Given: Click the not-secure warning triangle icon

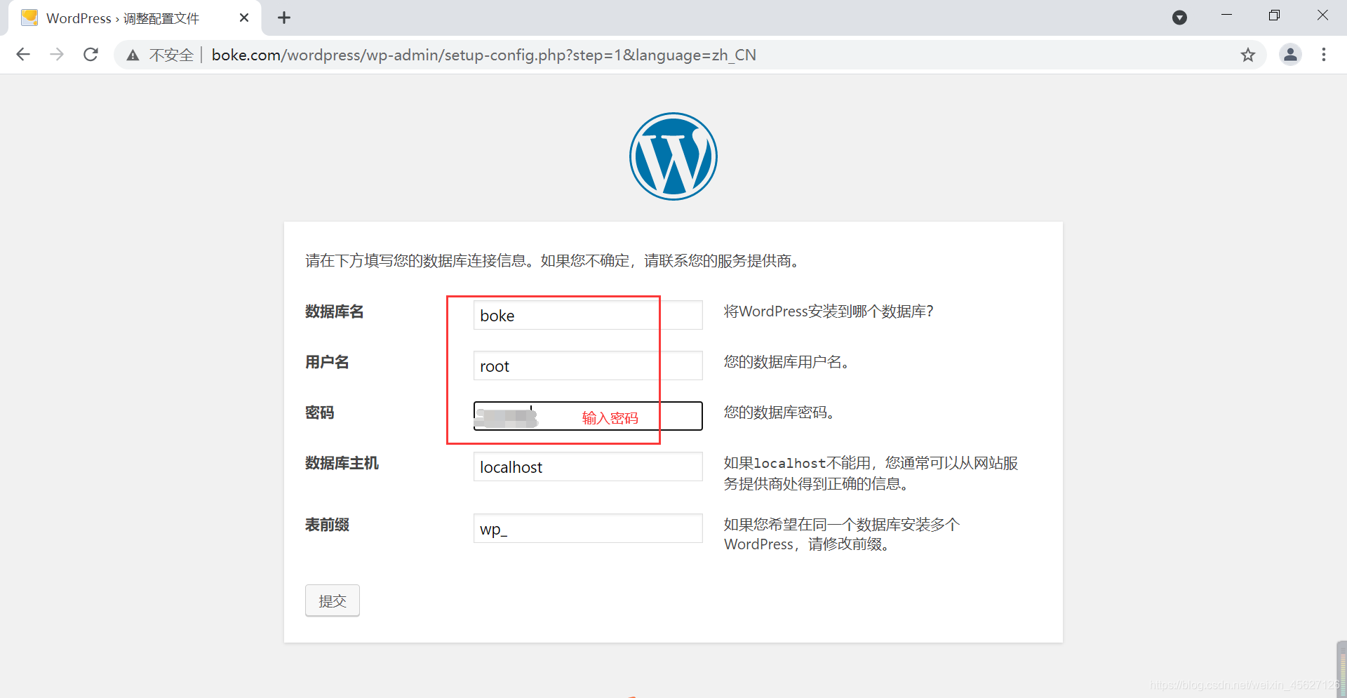Looking at the screenshot, I should coord(133,55).
